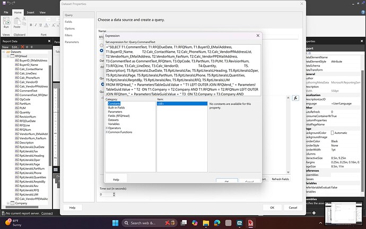
Task: Switch to the View ribbon tab
Action: click(x=42, y=12)
